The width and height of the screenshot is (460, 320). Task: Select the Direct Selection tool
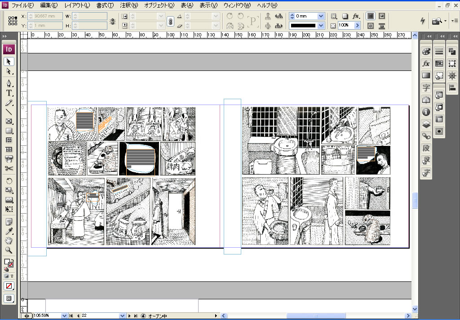click(9, 71)
